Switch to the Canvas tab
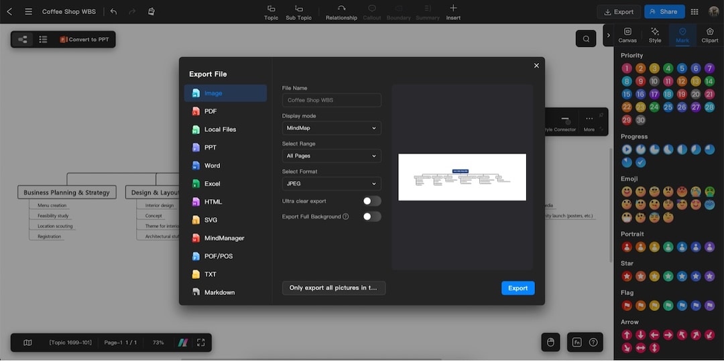Viewport: 724px width, 362px height. click(x=627, y=35)
